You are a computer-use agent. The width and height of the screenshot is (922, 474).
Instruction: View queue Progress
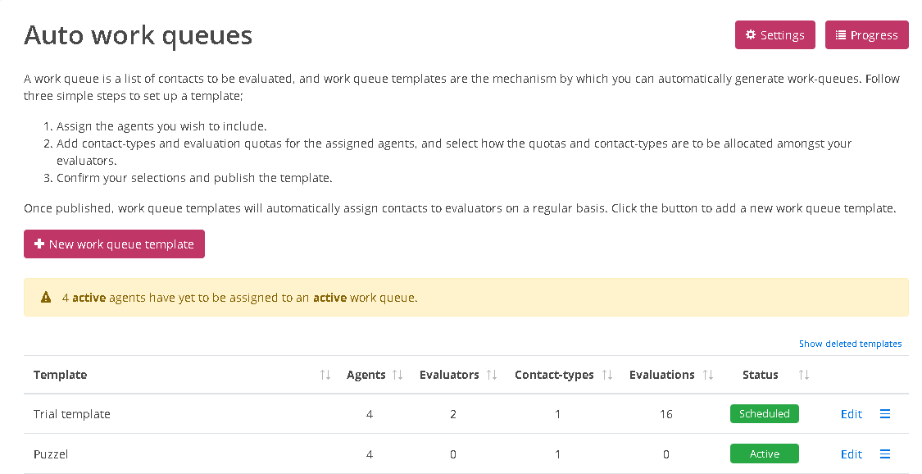tap(866, 34)
